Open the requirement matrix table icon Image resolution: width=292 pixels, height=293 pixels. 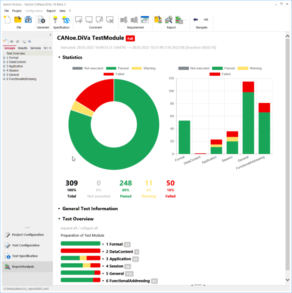[x=145, y=20]
